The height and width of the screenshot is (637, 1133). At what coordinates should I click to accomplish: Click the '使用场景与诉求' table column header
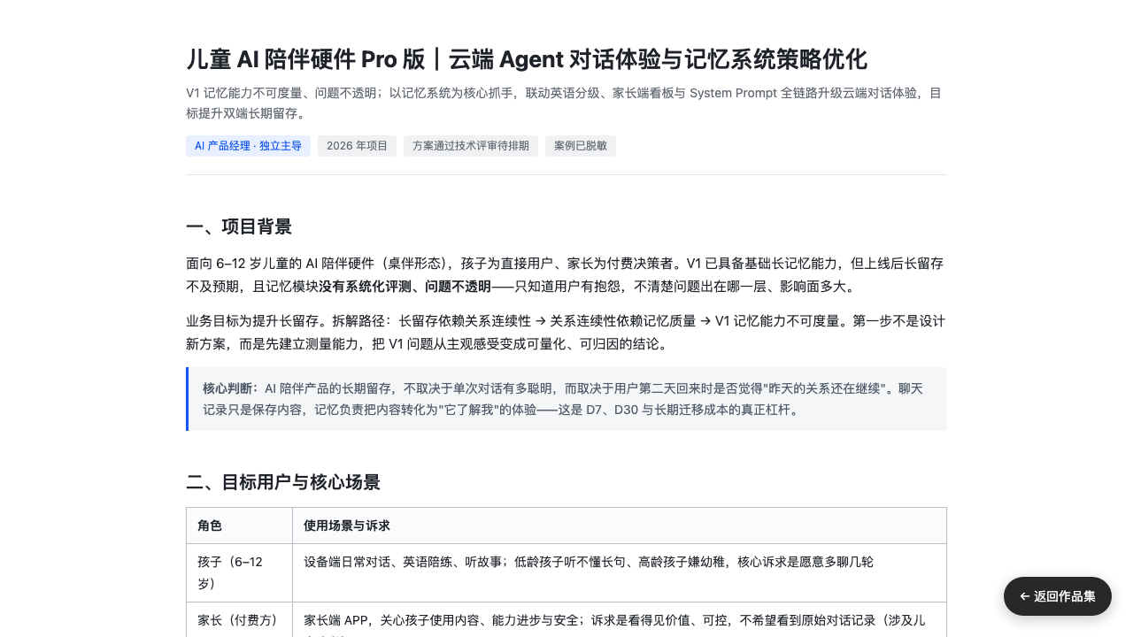click(620, 526)
